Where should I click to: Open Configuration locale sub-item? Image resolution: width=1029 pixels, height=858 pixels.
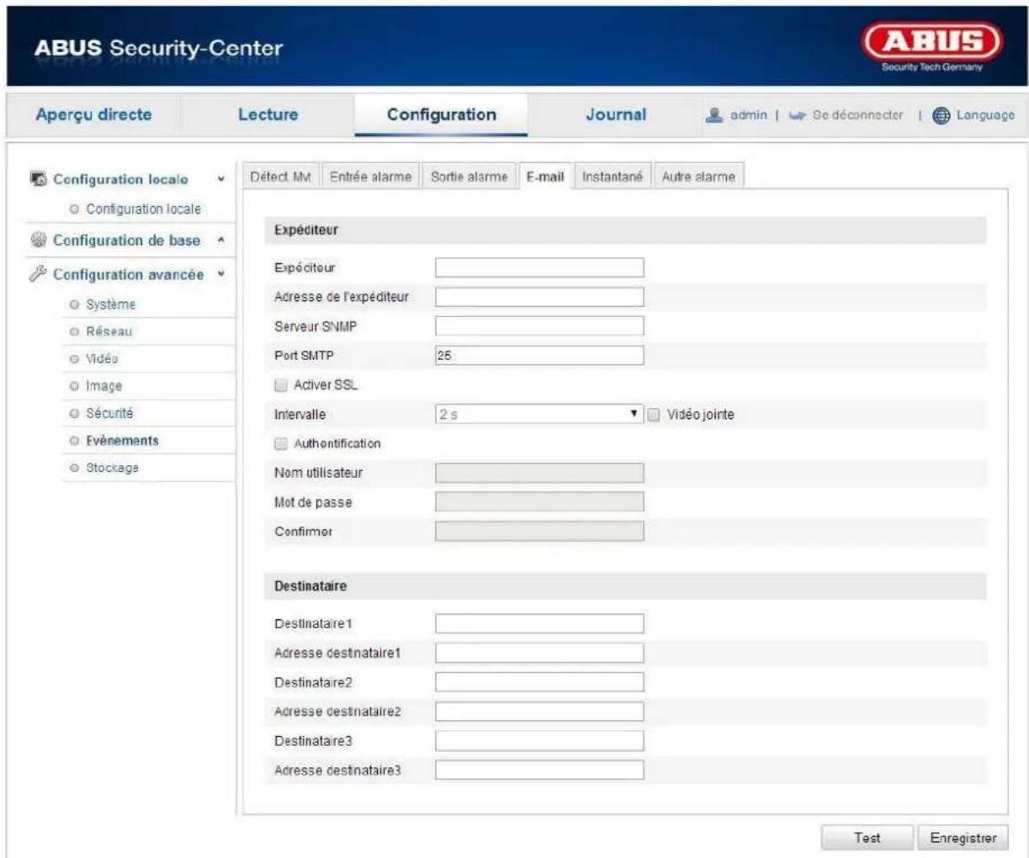[144, 209]
